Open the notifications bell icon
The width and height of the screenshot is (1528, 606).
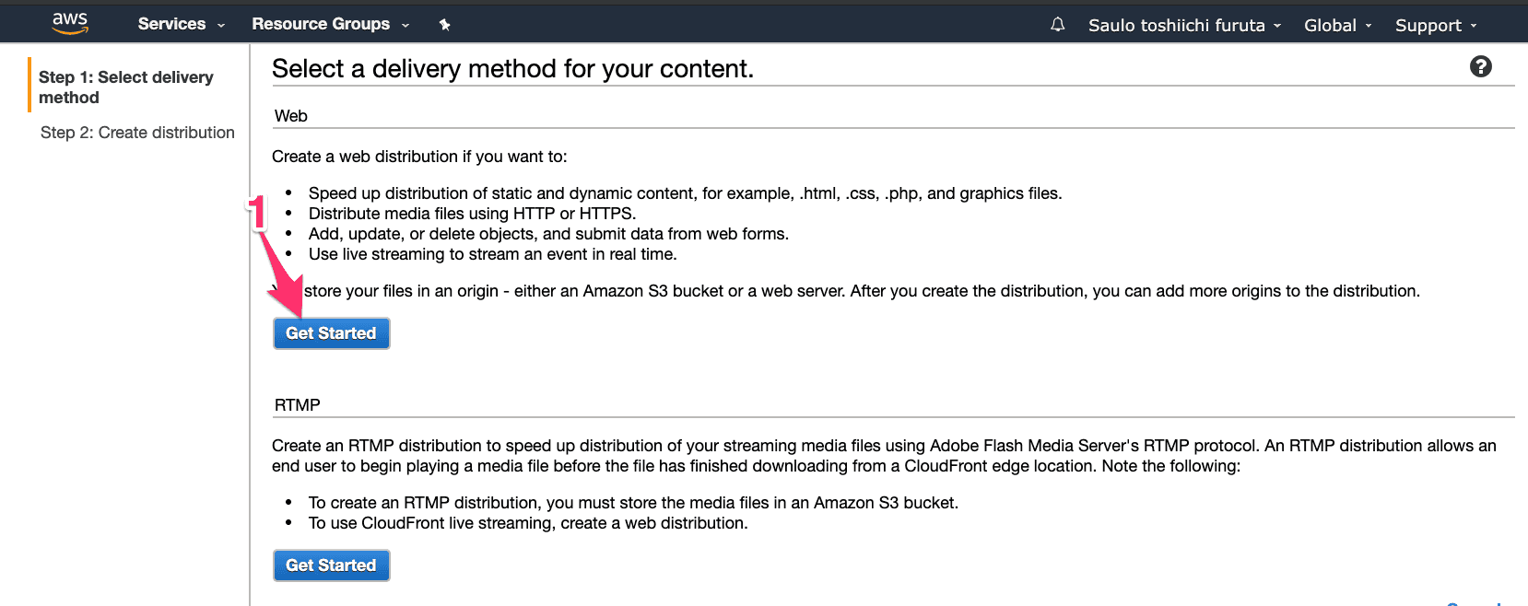(1057, 25)
